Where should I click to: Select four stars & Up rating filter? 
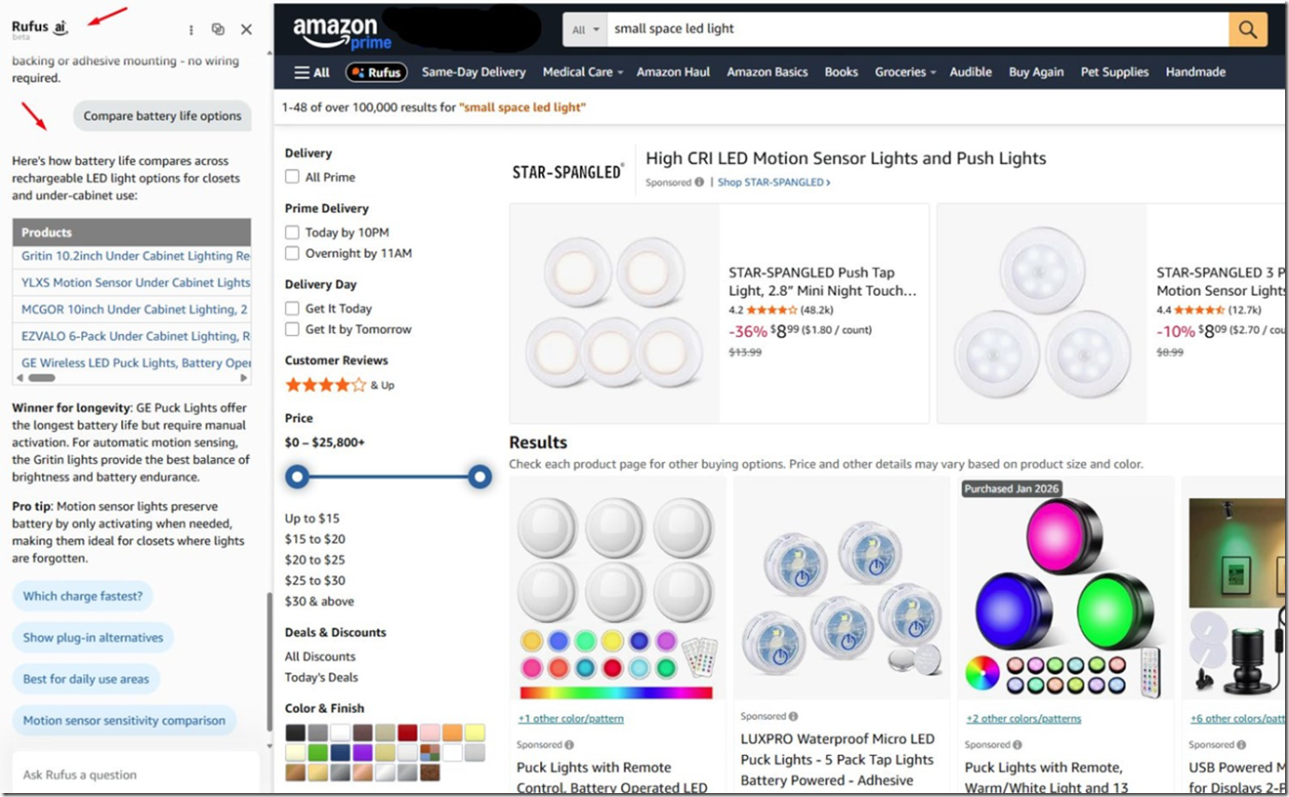click(340, 385)
